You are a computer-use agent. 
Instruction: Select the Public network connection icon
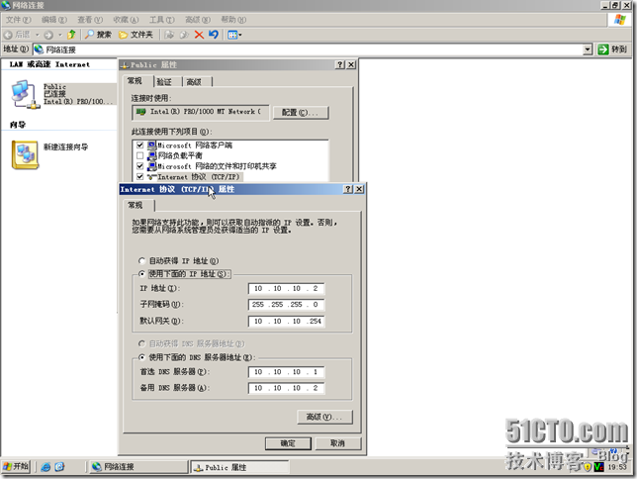click(25, 94)
